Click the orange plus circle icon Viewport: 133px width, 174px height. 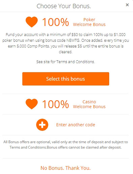[x=42, y=125]
